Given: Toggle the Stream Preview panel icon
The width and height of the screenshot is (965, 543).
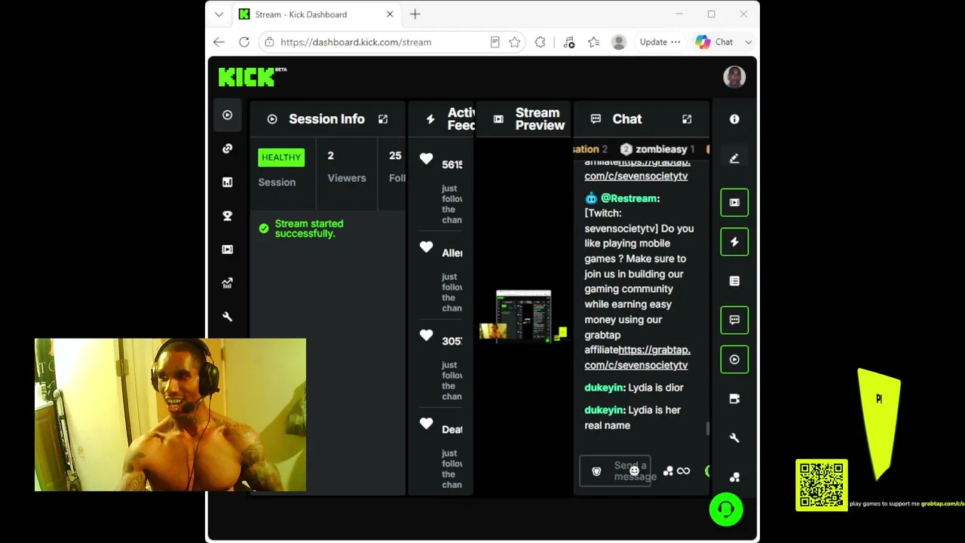Looking at the screenshot, I should coord(734,202).
